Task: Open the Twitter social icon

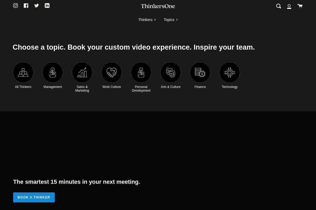Action: 37,6
